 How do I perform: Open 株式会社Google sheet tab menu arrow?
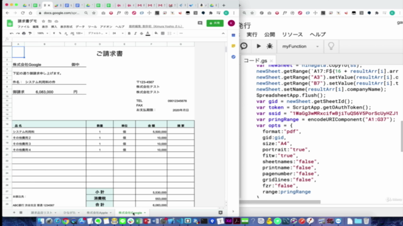pos(145,213)
